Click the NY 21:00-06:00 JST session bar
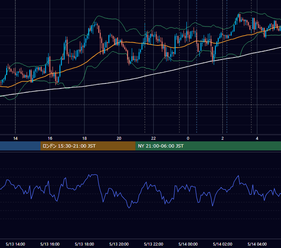The image size is (281, 248). [x=208, y=146]
